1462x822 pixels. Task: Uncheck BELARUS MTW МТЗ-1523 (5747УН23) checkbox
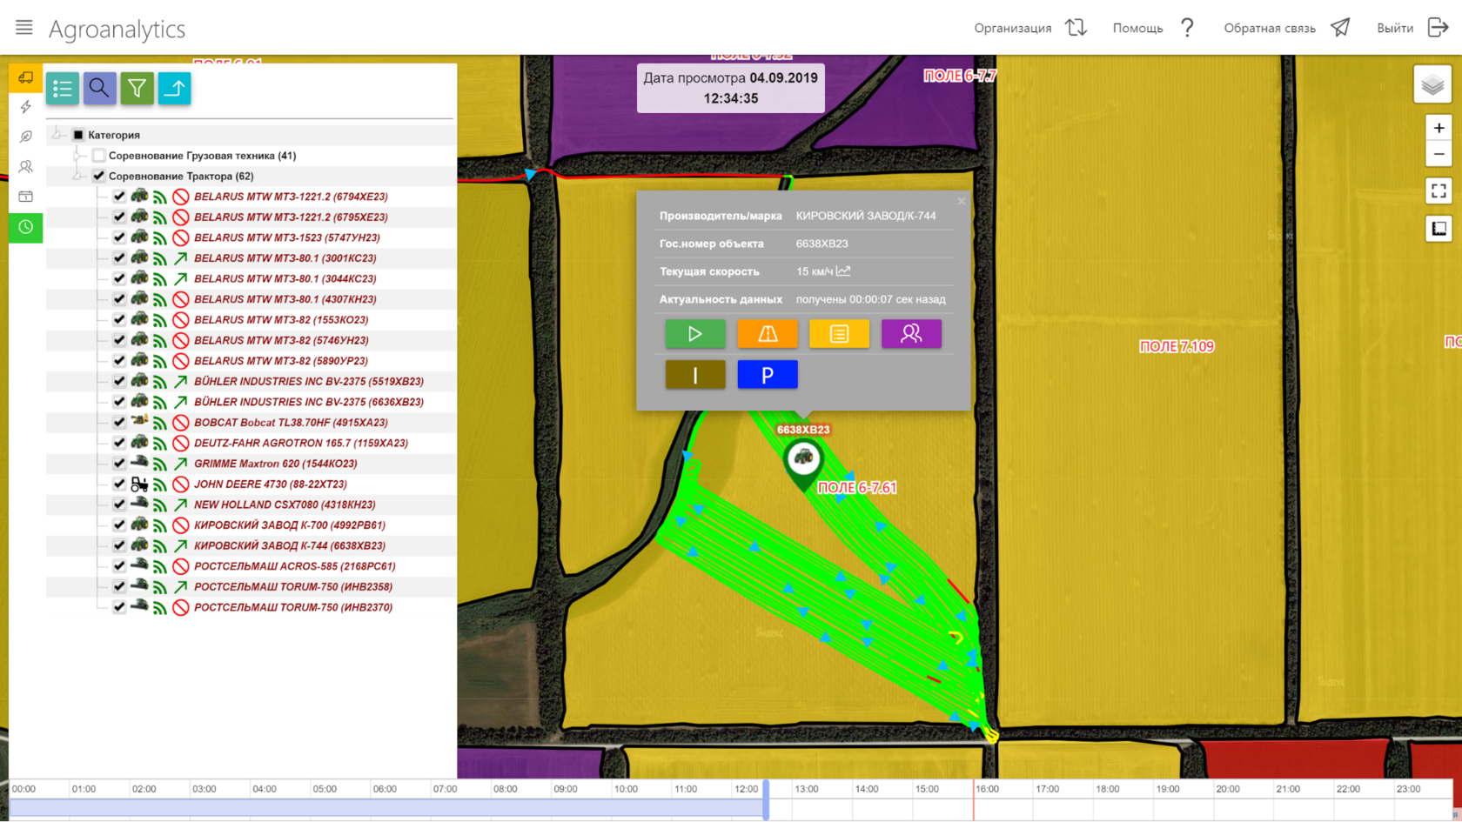pyautogui.click(x=119, y=237)
